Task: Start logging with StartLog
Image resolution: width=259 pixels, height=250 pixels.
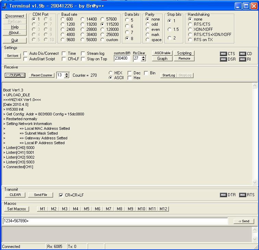Action: pyautogui.click(x=169, y=75)
